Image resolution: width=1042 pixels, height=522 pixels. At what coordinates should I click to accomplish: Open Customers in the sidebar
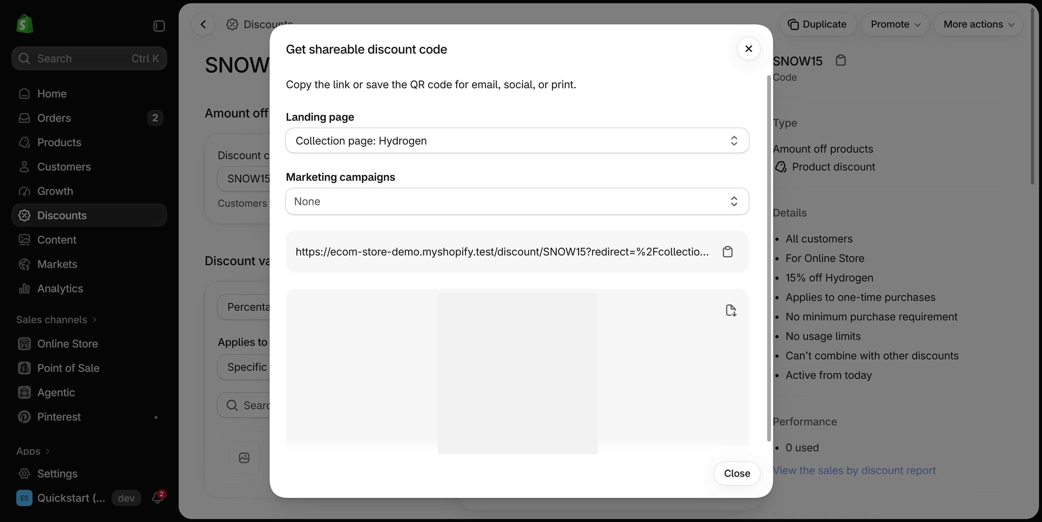(89, 167)
